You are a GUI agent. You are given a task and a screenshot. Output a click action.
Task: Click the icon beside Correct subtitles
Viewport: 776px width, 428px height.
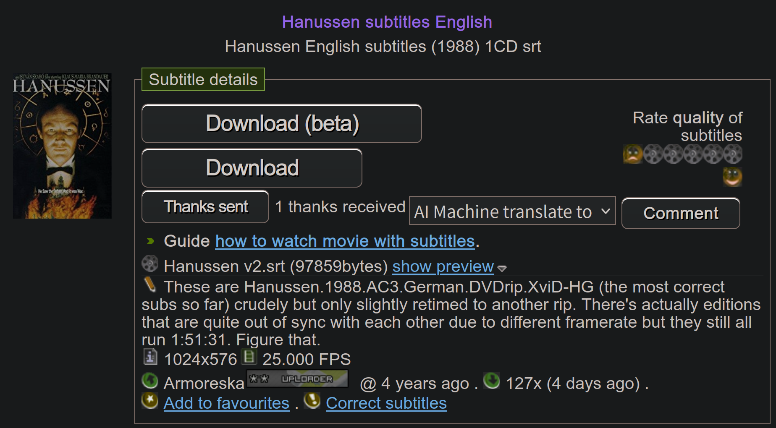coord(312,401)
